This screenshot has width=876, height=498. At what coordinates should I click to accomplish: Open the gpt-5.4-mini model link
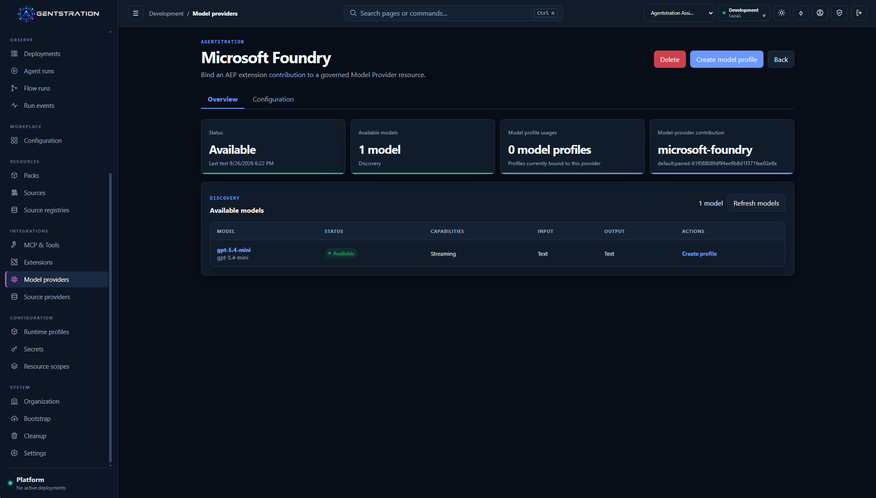pyautogui.click(x=233, y=250)
